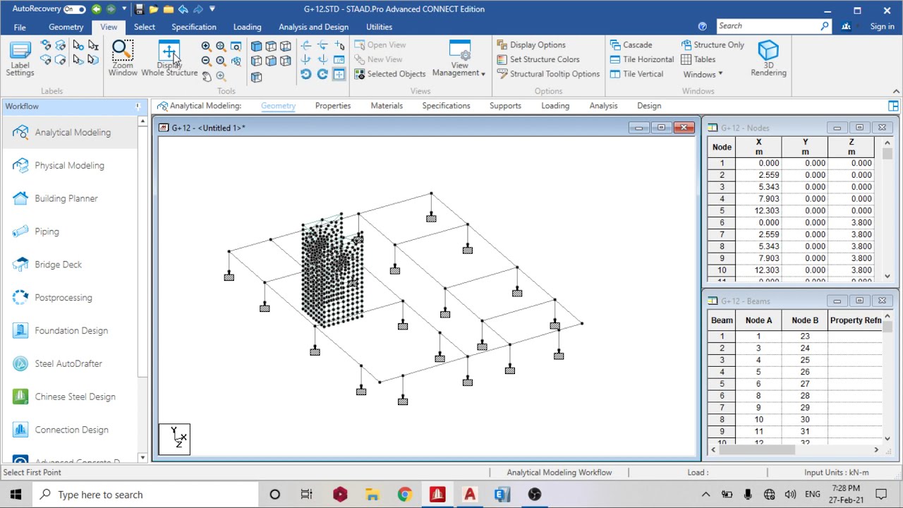903x508 pixels.
Task: Open Steel AutoDrafter workflow
Action: pos(71,363)
